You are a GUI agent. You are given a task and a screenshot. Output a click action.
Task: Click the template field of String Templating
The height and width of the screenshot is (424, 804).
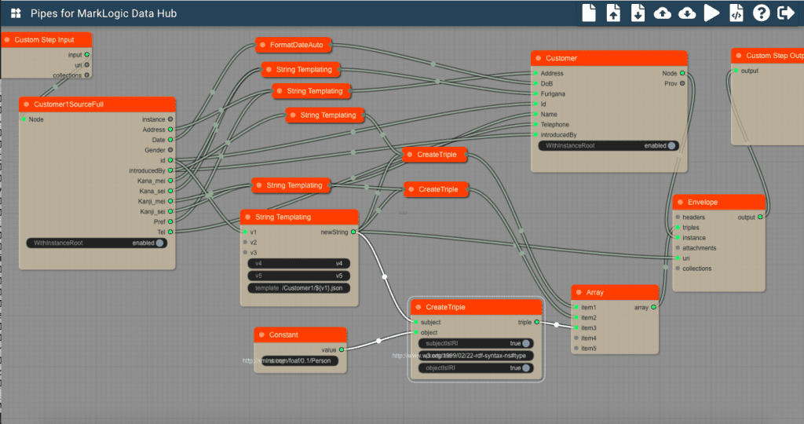click(x=299, y=288)
